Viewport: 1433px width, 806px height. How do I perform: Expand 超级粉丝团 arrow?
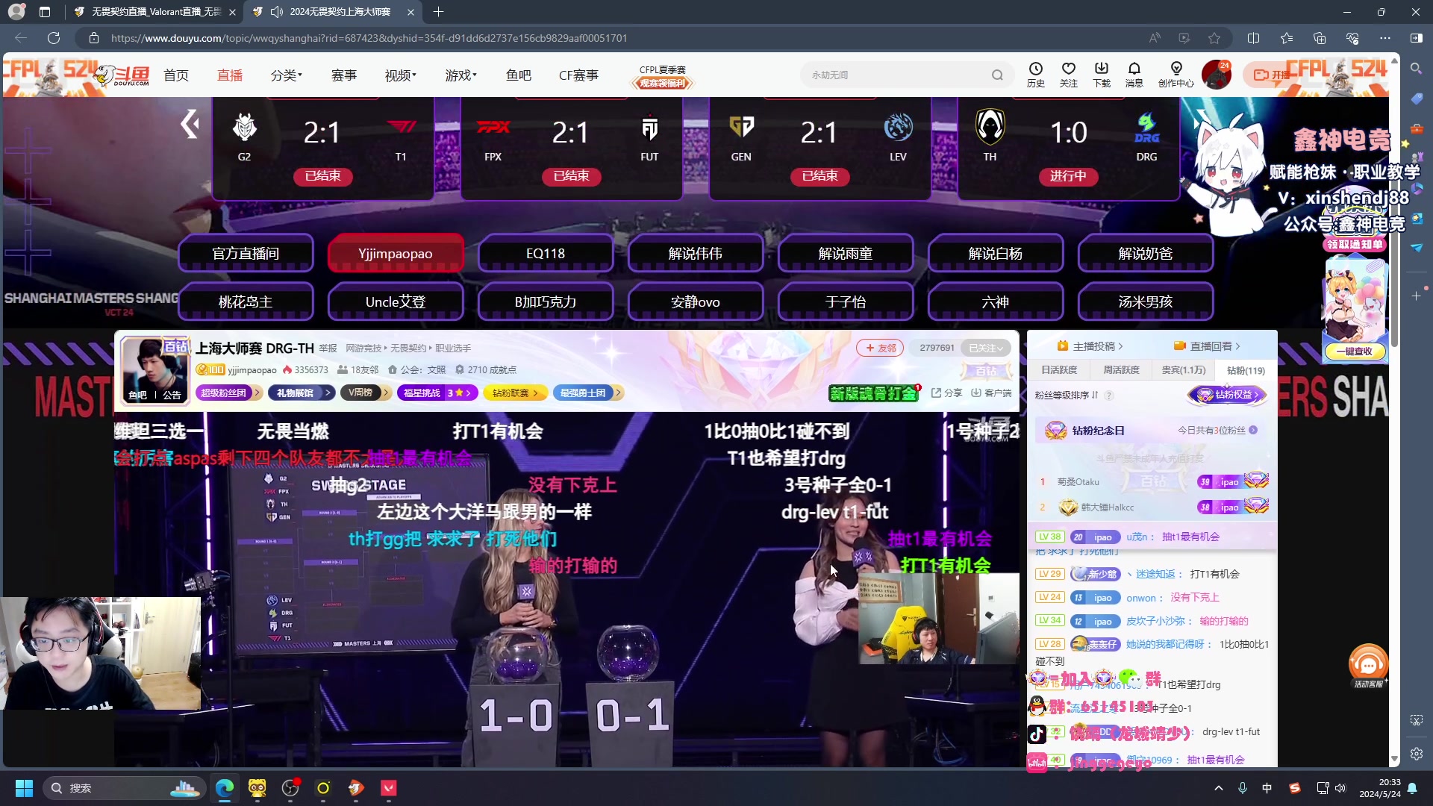(257, 393)
